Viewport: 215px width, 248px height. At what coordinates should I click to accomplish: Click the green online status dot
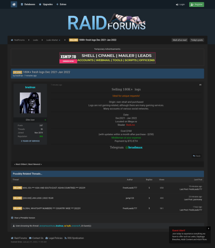(45, 120)
